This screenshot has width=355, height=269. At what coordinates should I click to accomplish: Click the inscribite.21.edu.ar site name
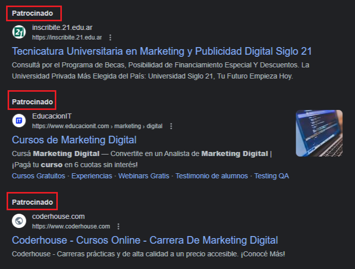[x=62, y=27]
